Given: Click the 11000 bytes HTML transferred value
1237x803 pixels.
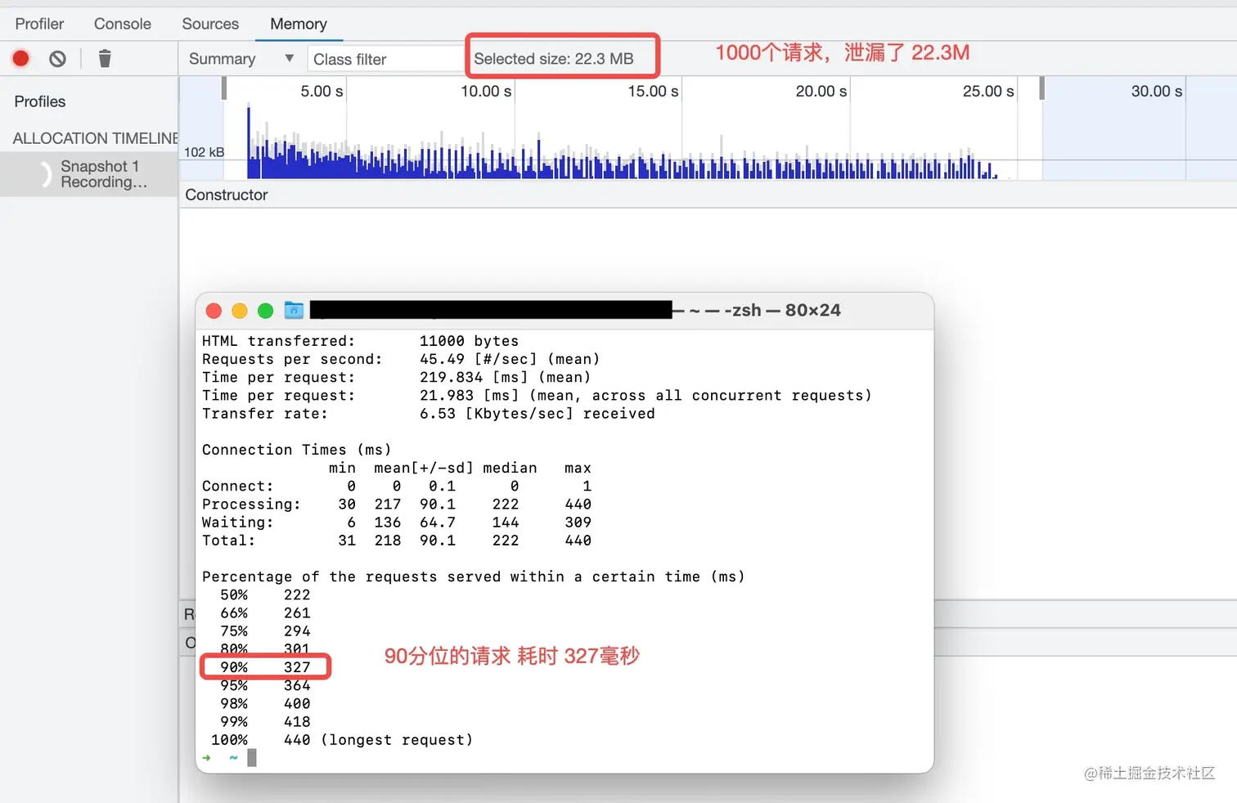Looking at the screenshot, I should [469, 341].
